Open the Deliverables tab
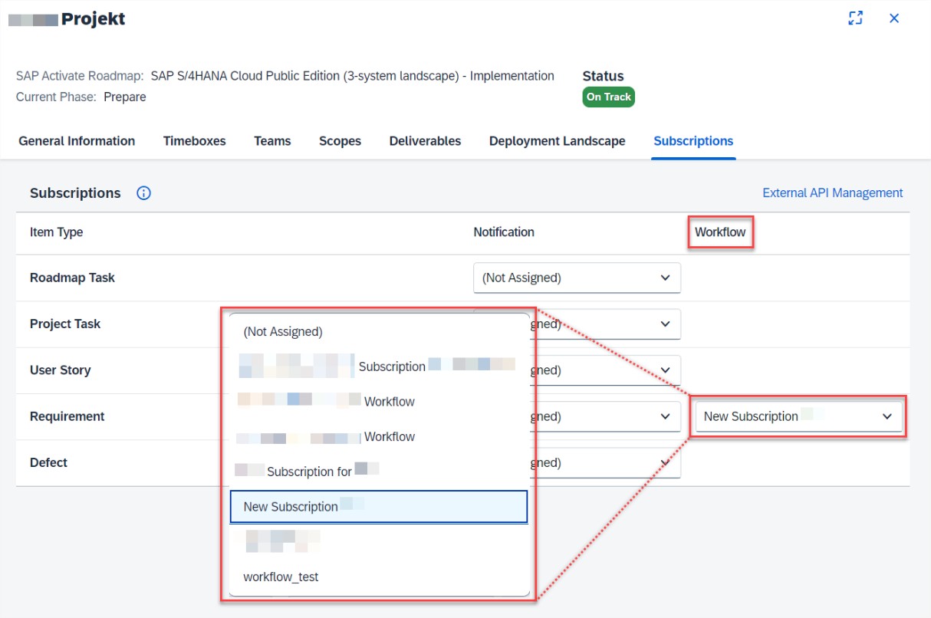 point(425,141)
